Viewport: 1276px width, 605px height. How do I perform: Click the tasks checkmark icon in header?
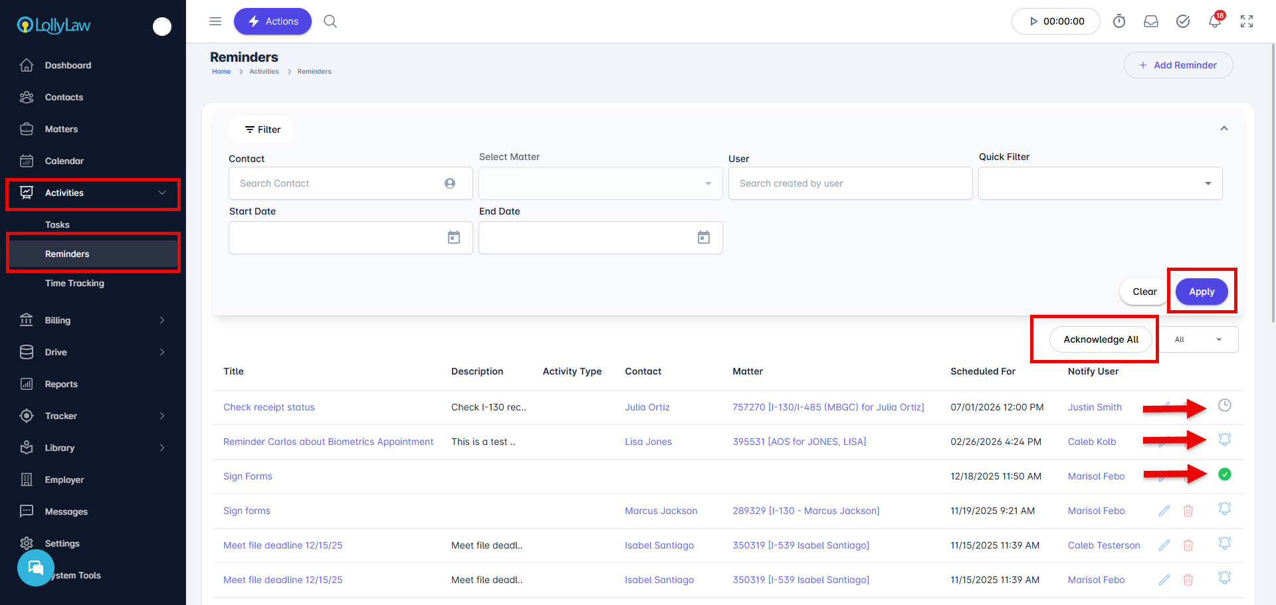tap(1183, 21)
